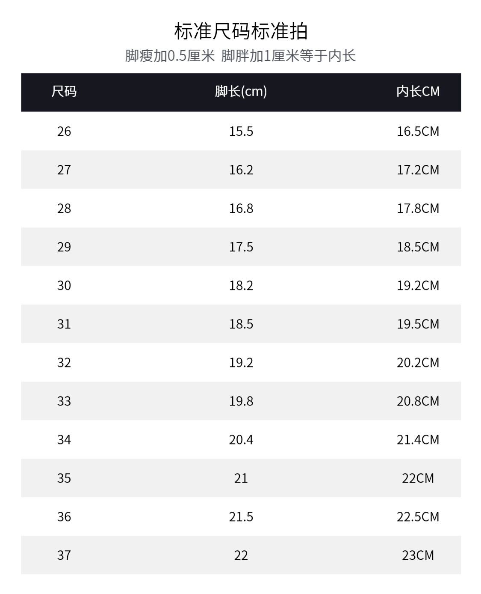Click the 标准尺码标准拍 title text
The height and width of the screenshot is (594, 481).
tap(240, 31)
